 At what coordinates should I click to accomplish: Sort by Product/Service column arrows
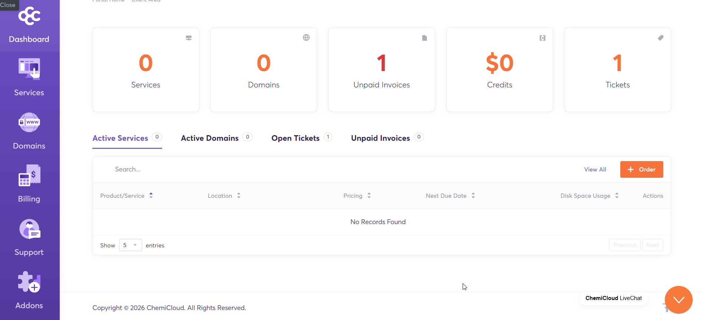(151, 196)
